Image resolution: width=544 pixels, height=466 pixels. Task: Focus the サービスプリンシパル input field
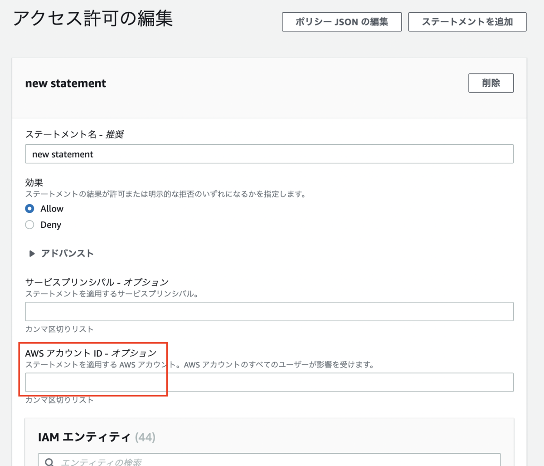coord(269,311)
